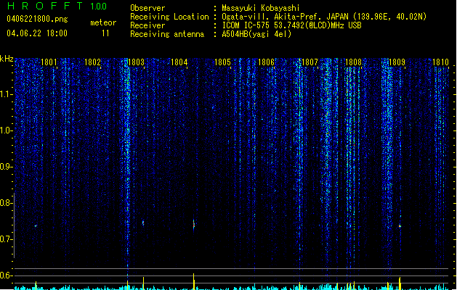The width and height of the screenshot is (457, 290).
Task: Click the 1809 time marker
Action: pyautogui.click(x=397, y=62)
